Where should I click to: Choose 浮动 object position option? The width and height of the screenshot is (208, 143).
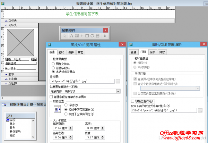66,105
